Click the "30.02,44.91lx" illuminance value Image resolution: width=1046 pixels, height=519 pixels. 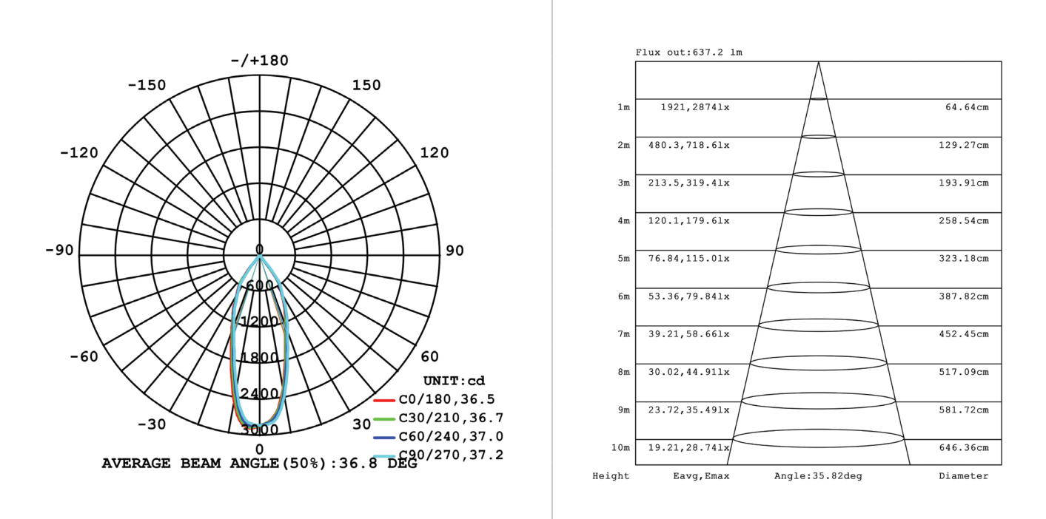(x=689, y=372)
